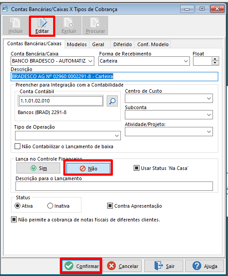Click the Descrição para o Lançamento field

(114, 186)
